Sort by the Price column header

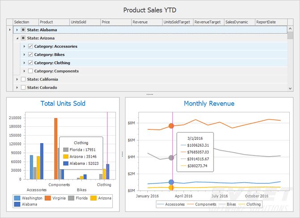click(116, 22)
